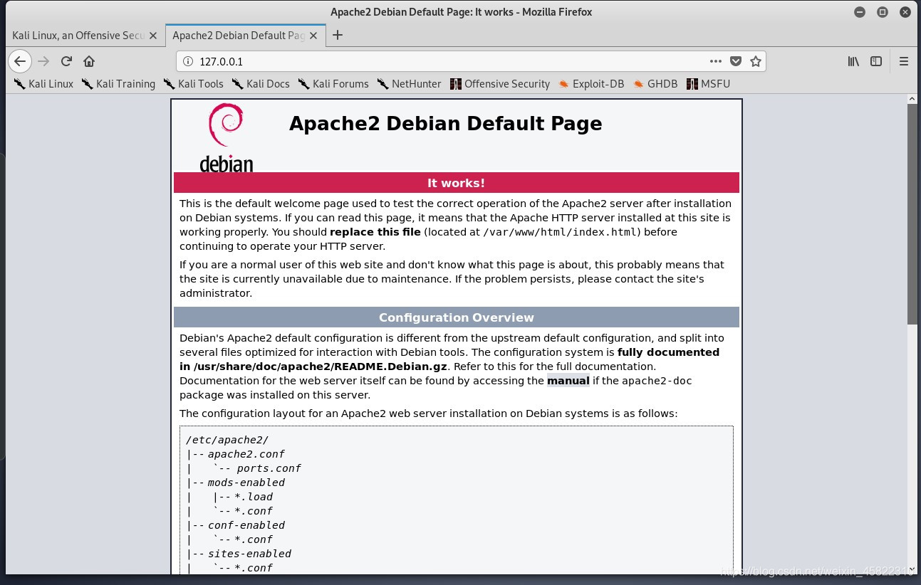The image size is (921, 585).
Task: Minimize the Firefox window
Action: pos(860,12)
